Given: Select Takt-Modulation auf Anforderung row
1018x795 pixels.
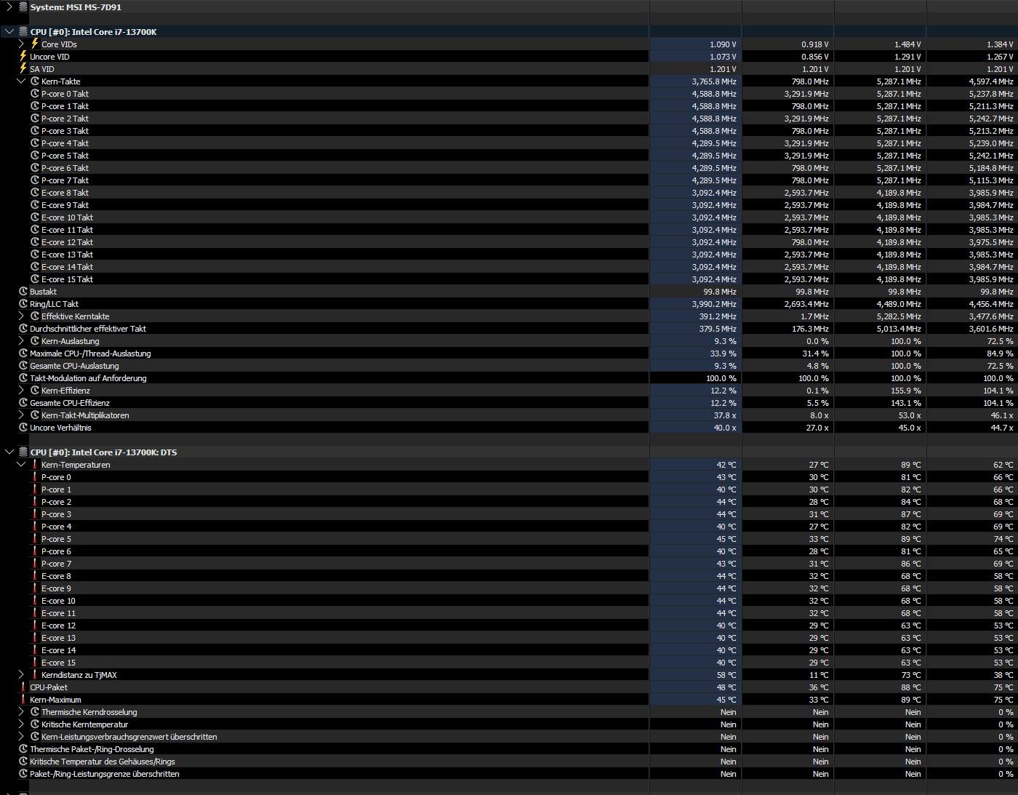Looking at the screenshot, I should click(509, 378).
